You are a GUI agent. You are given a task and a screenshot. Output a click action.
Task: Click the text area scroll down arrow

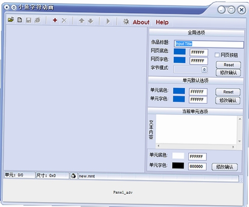pos(239,141)
